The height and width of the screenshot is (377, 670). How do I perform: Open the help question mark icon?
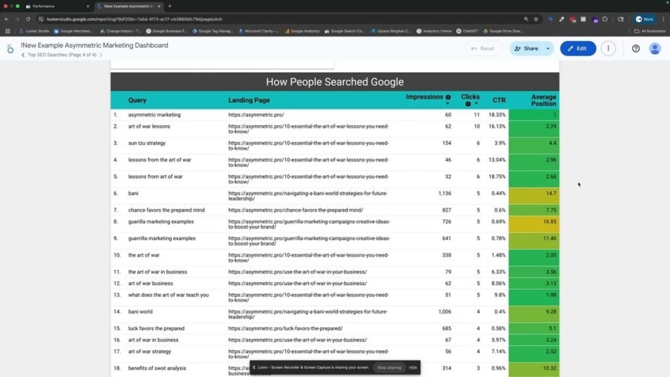636,48
